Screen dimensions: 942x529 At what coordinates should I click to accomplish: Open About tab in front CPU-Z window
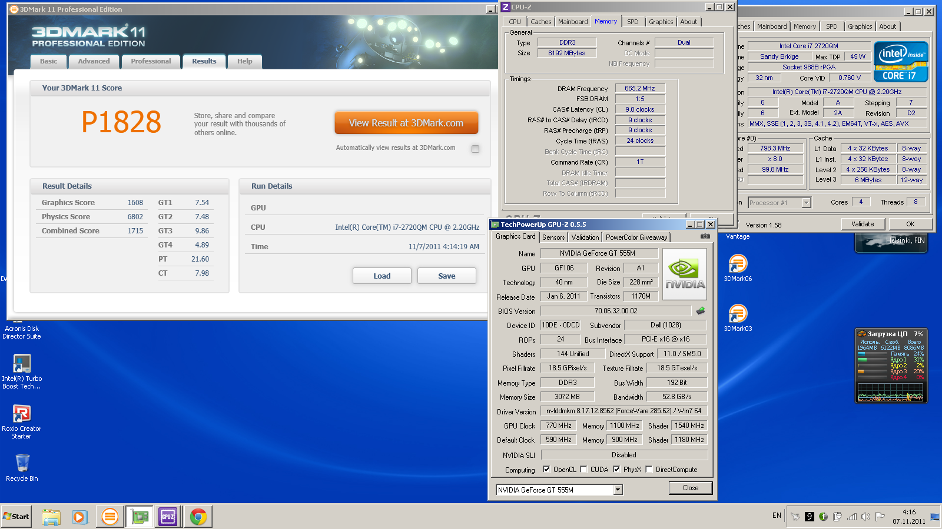coord(689,22)
